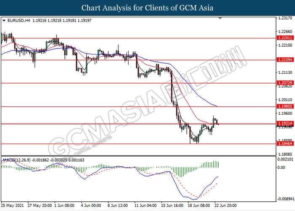Click the 22 Jun 20:00 time label

(x=225, y=206)
